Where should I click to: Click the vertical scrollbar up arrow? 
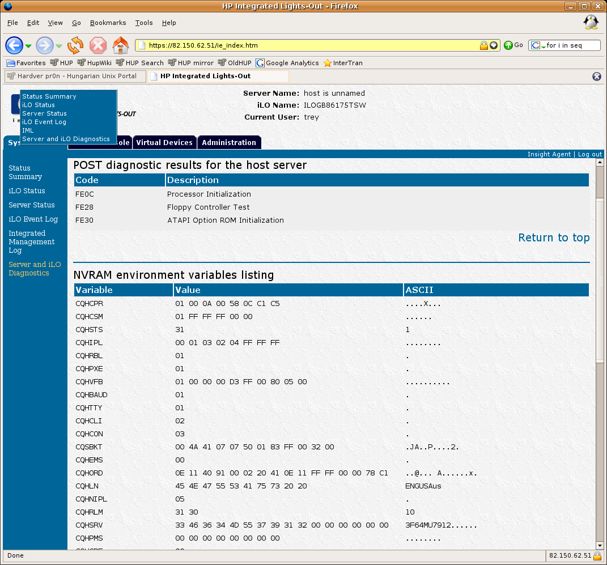click(x=600, y=162)
